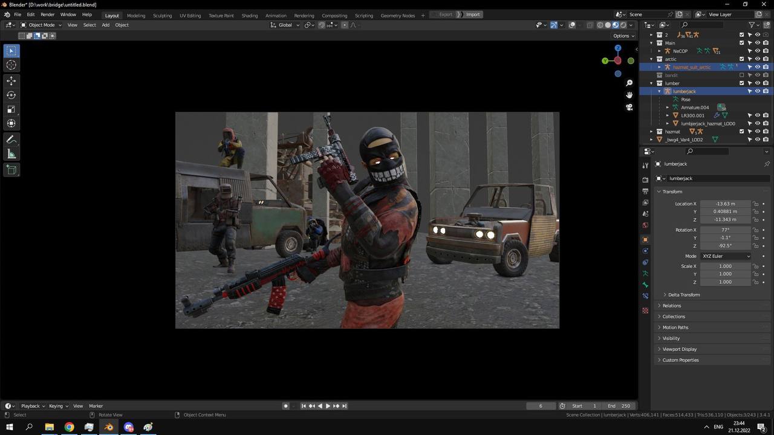Select the Add Cube tool
Image resolution: width=774 pixels, height=435 pixels.
pyautogui.click(x=11, y=170)
